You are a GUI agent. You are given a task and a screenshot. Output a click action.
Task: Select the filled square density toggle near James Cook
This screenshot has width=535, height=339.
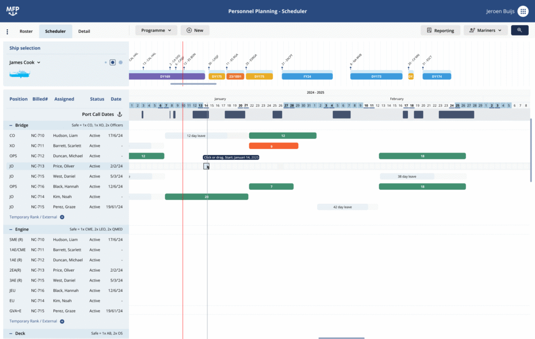[112, 62]
